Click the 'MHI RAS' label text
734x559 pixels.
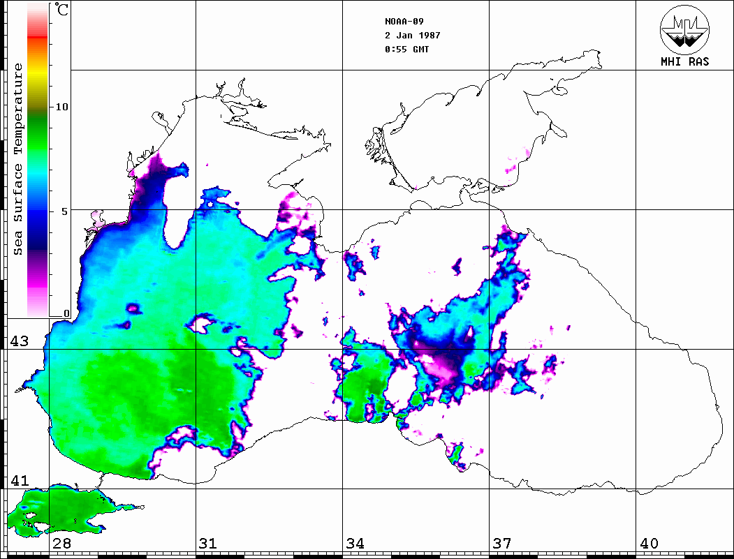click(685, 61)
